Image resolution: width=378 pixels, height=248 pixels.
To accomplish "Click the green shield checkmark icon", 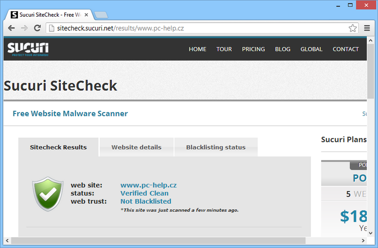I will click(x=48, y=194).
